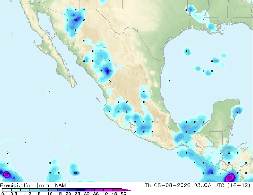Click the "(18+12)" forecast run text

[x=239, y=185]
